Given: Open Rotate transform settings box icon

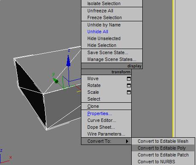Looking at the screenshot, I should coord(129,85).
